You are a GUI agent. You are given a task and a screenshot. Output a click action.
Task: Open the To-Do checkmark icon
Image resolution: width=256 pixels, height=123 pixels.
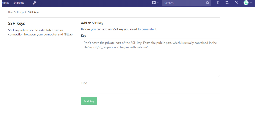(x=236, y=3)
